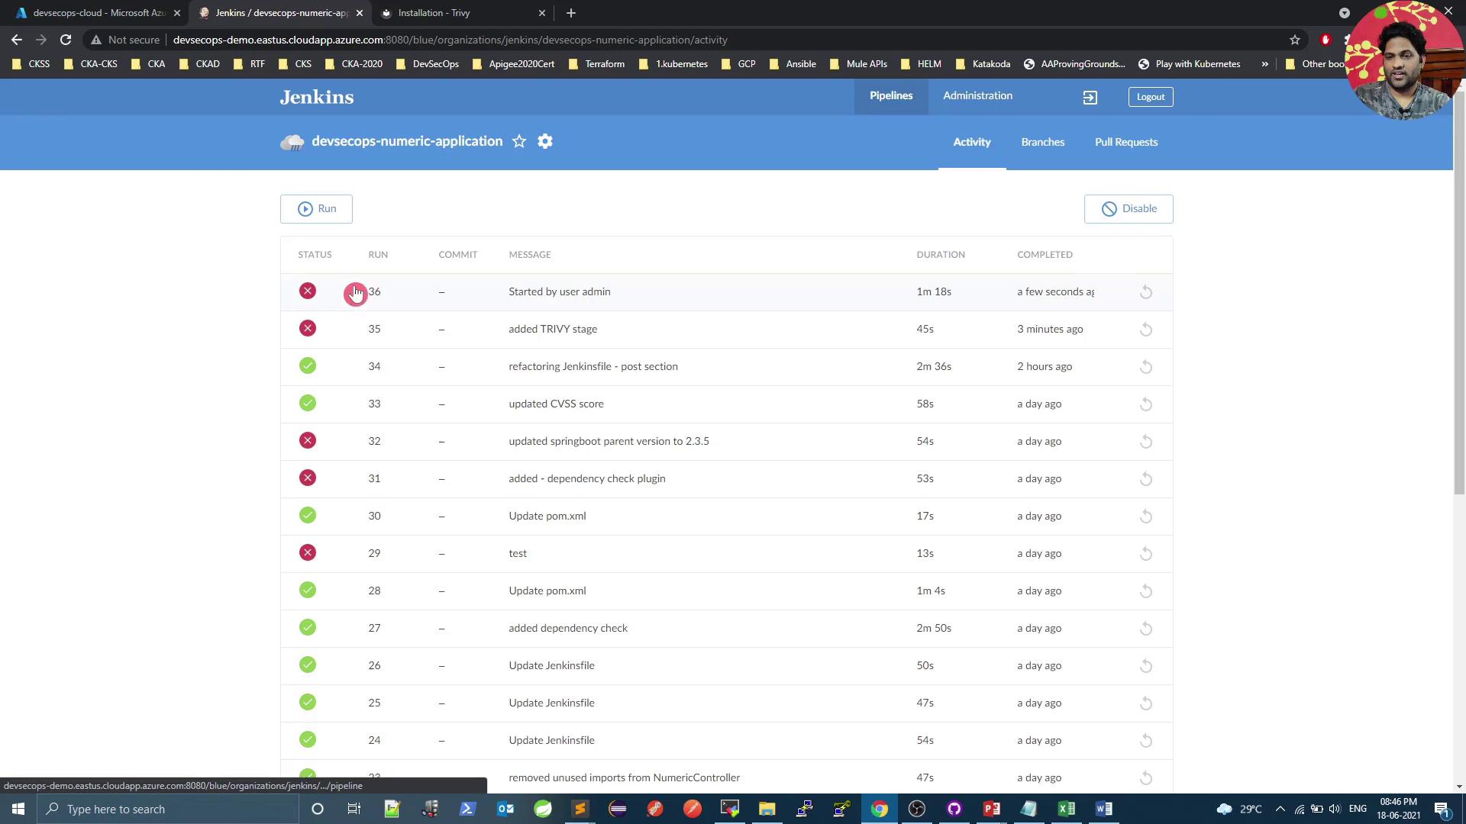Favorite the pipeline with the star icon
Image resolution: width=1466 pixels, height=824 pixels.
point(519,142)
